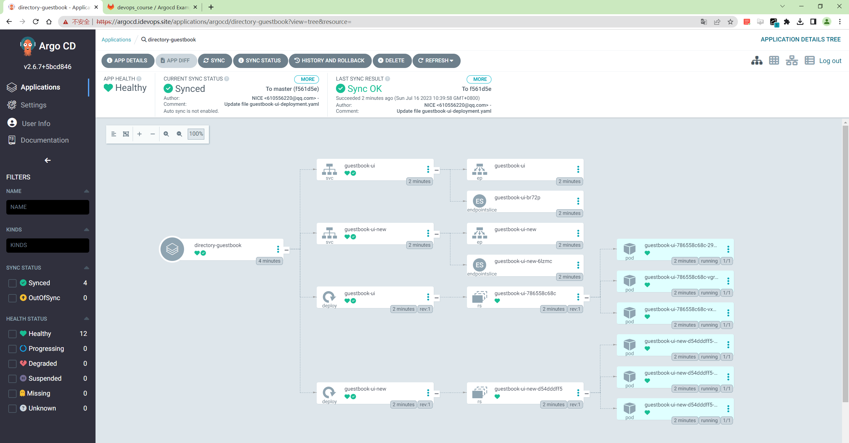This screenshot has width=849, height=443.
Task: Open kebab menu of guestbook-ui-br72p endpointslice
Action: click(578, 201)
